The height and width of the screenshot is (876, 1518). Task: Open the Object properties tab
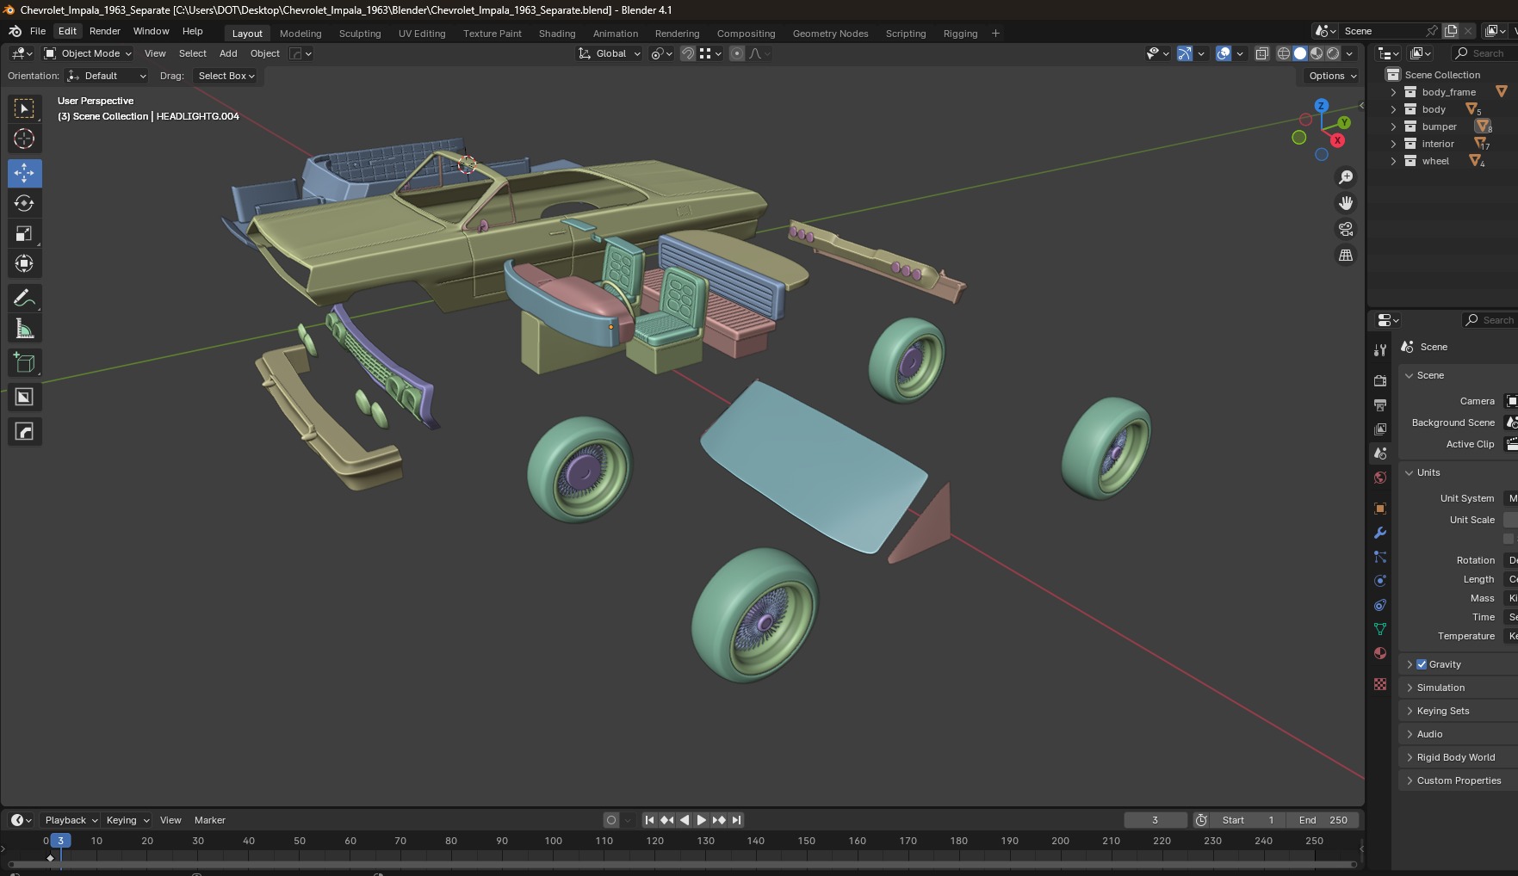tap(1380, 509)
